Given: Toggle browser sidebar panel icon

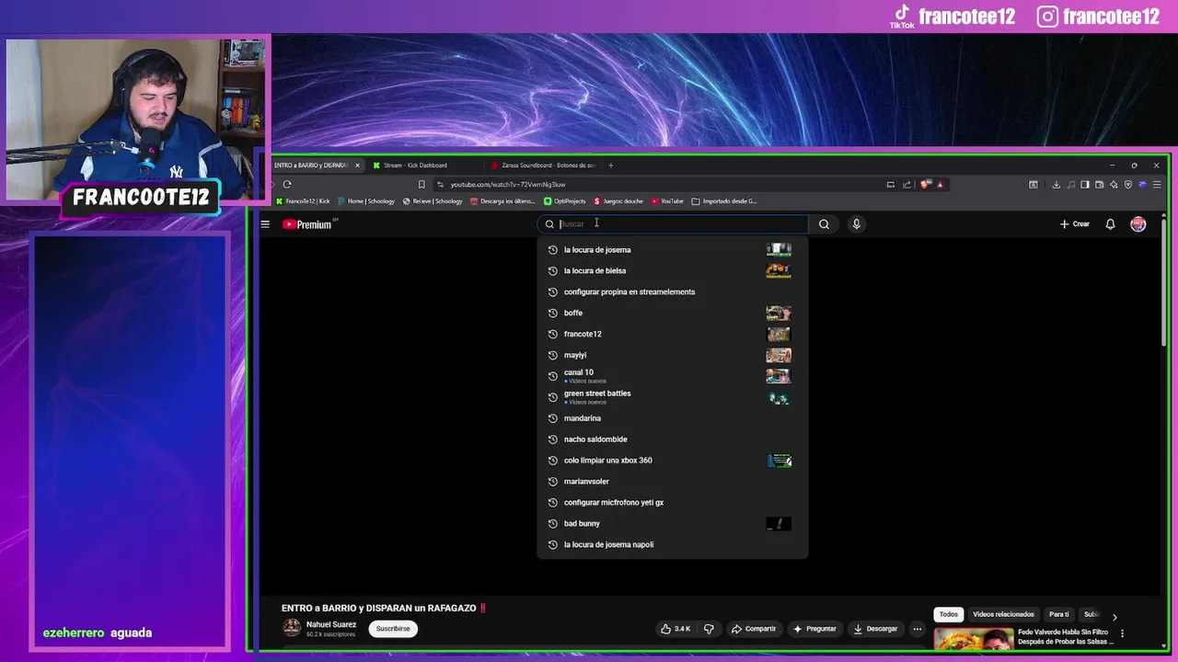Looking at the screenshot, I should coord(1085,184).
